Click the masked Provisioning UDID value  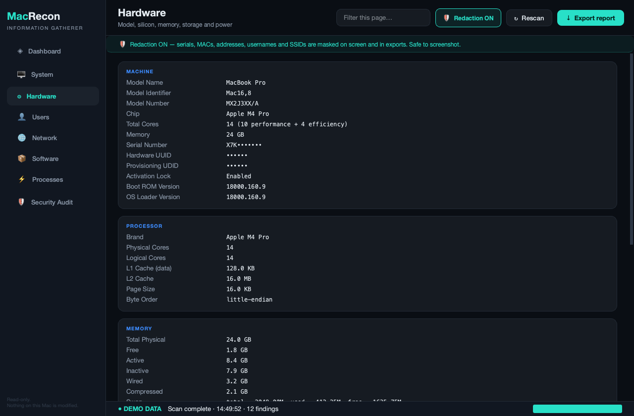point(237,166)
